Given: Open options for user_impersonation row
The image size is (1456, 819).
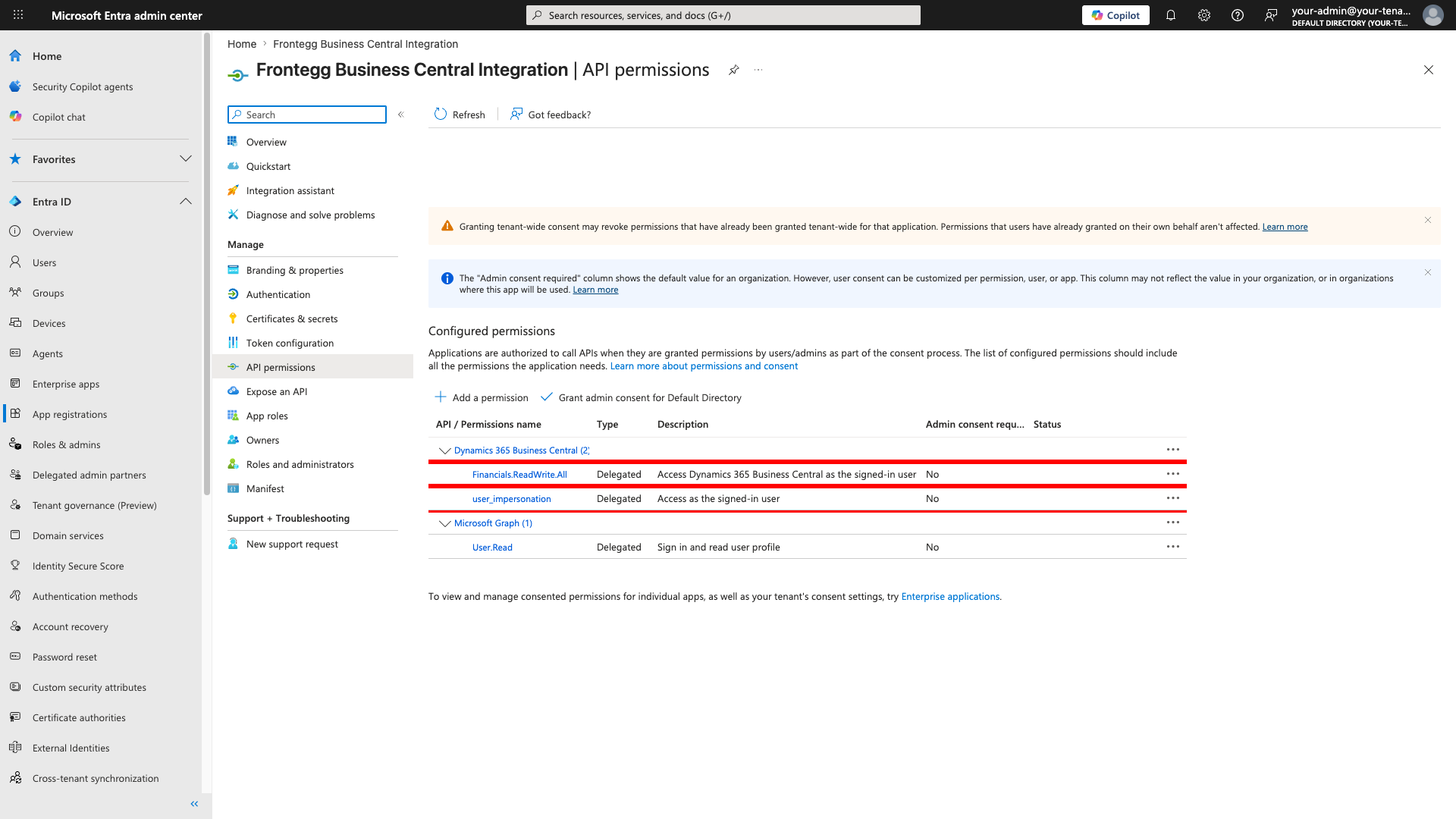Looking at the screenshot, I should (1173, 498).
